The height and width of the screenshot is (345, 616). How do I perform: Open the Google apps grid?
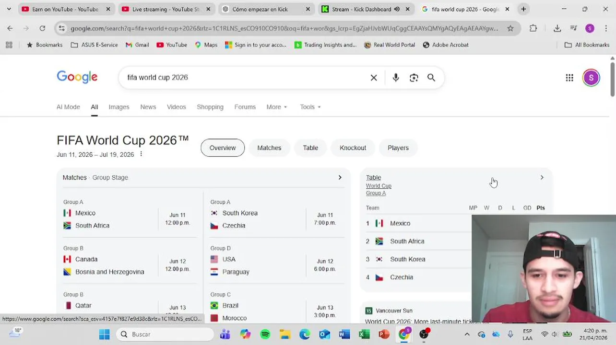click(569, 78)
